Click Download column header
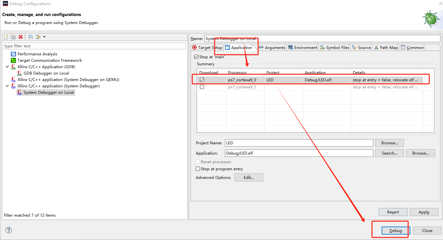The image size is (443, 240). point(211,73)
